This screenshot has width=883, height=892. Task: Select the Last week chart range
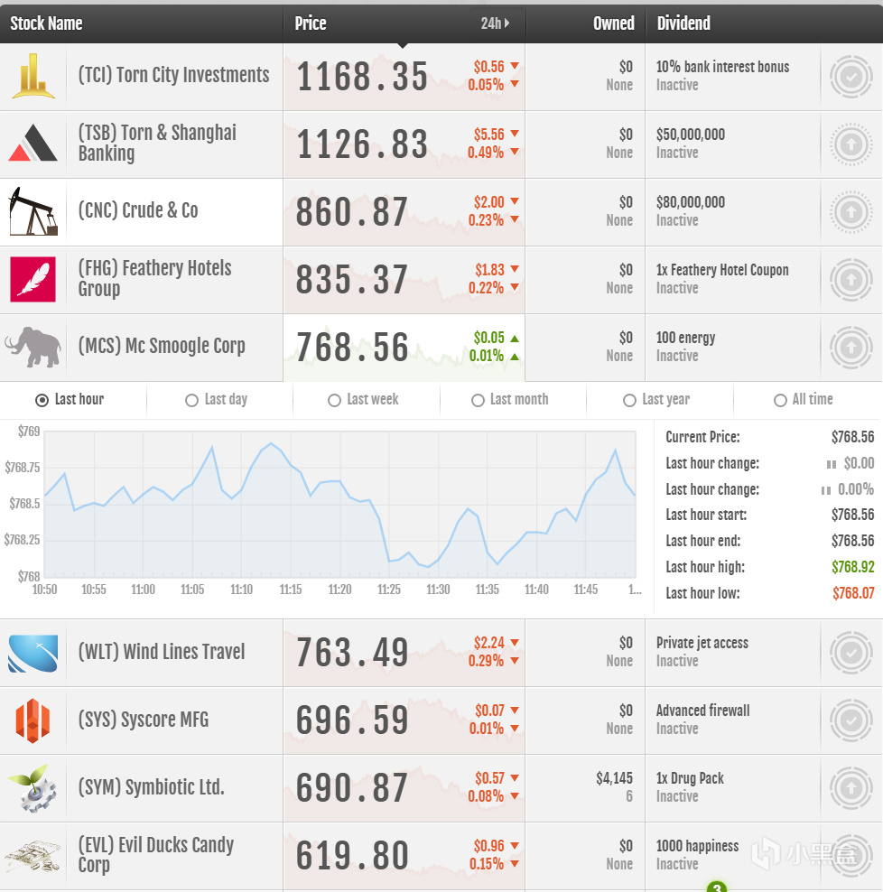pos(363,400)
